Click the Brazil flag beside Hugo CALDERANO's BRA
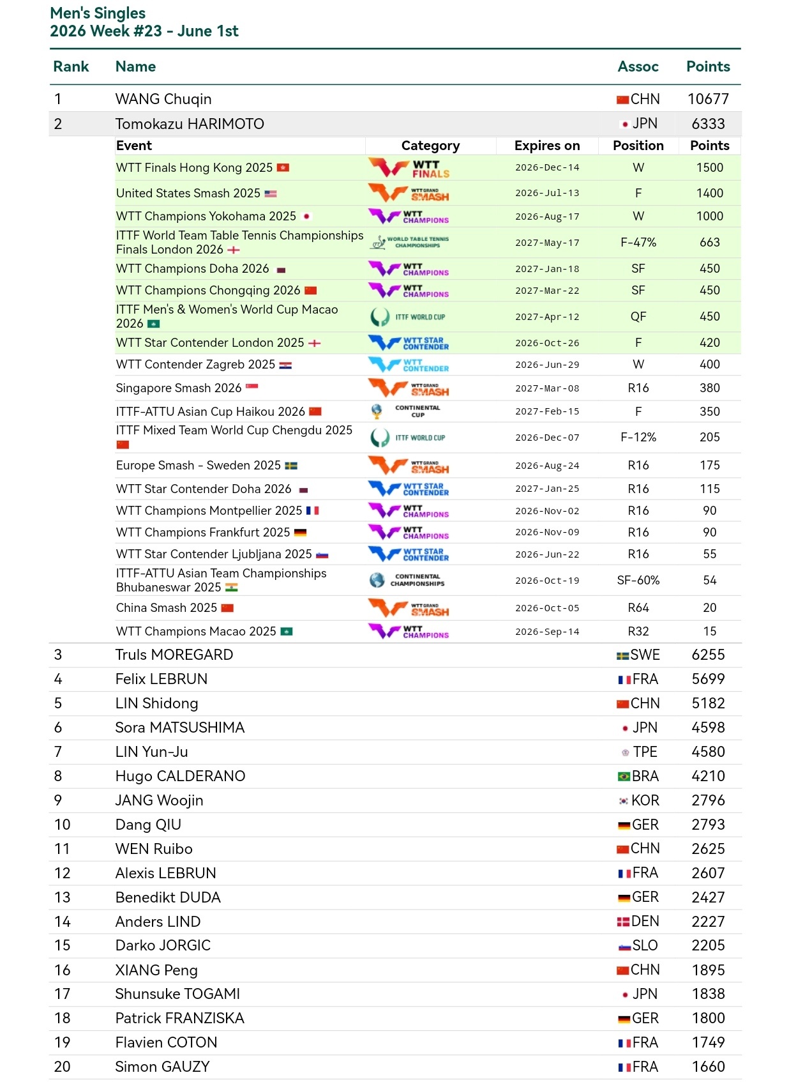 coord(624,777)
